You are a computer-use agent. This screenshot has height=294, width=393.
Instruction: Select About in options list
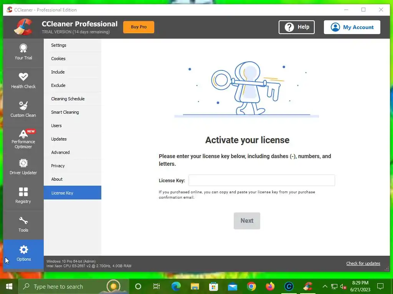[73, 179]
